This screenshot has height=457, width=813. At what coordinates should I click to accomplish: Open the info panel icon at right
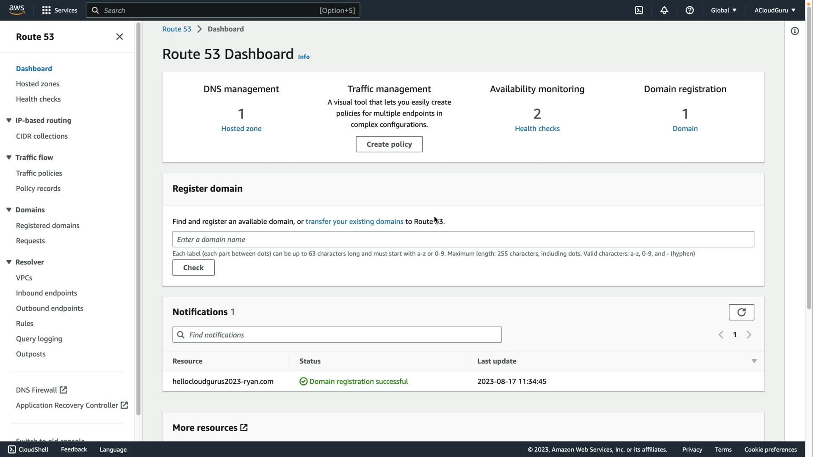pos(794,31)
